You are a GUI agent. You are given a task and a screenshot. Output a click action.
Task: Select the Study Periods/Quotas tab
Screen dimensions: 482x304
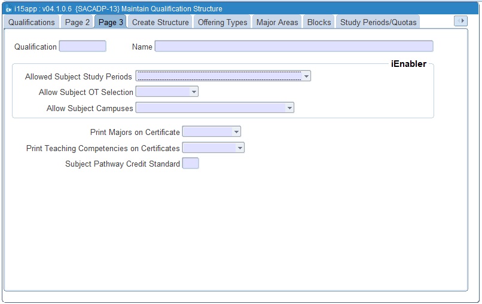tap(378, 22)
